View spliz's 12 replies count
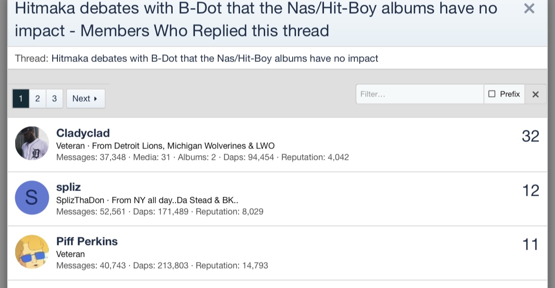 (530, 191)
